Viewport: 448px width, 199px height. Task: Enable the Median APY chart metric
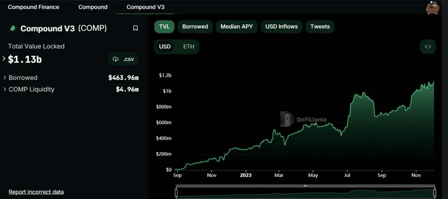pyautogui.click(x=236, y=27)
